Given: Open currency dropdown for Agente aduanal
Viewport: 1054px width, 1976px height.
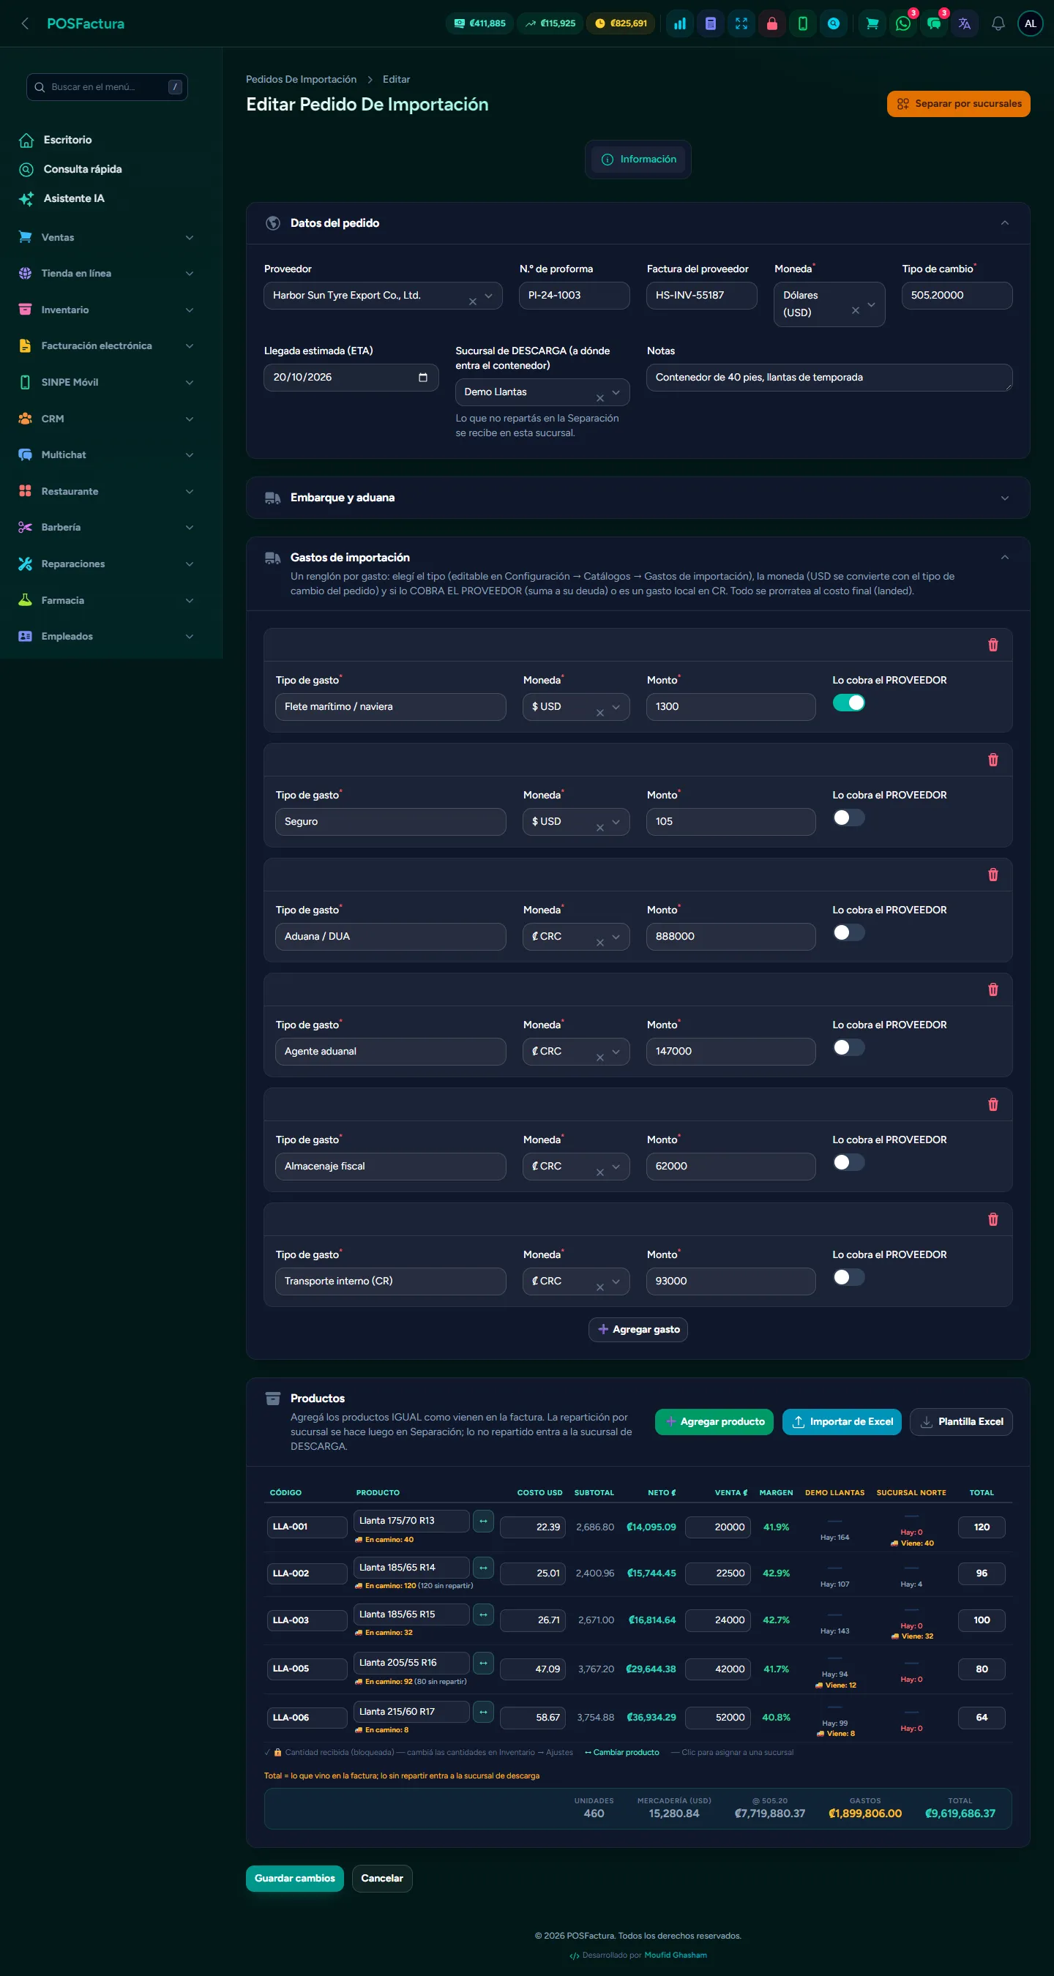Looking at the screenshot, I should pyautogui.click(x=576, y=1051).
